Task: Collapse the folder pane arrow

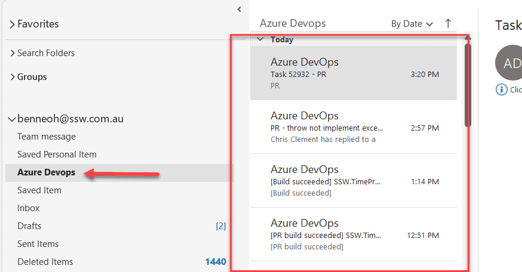Action: pyautogui.click(x=239, y=9)
